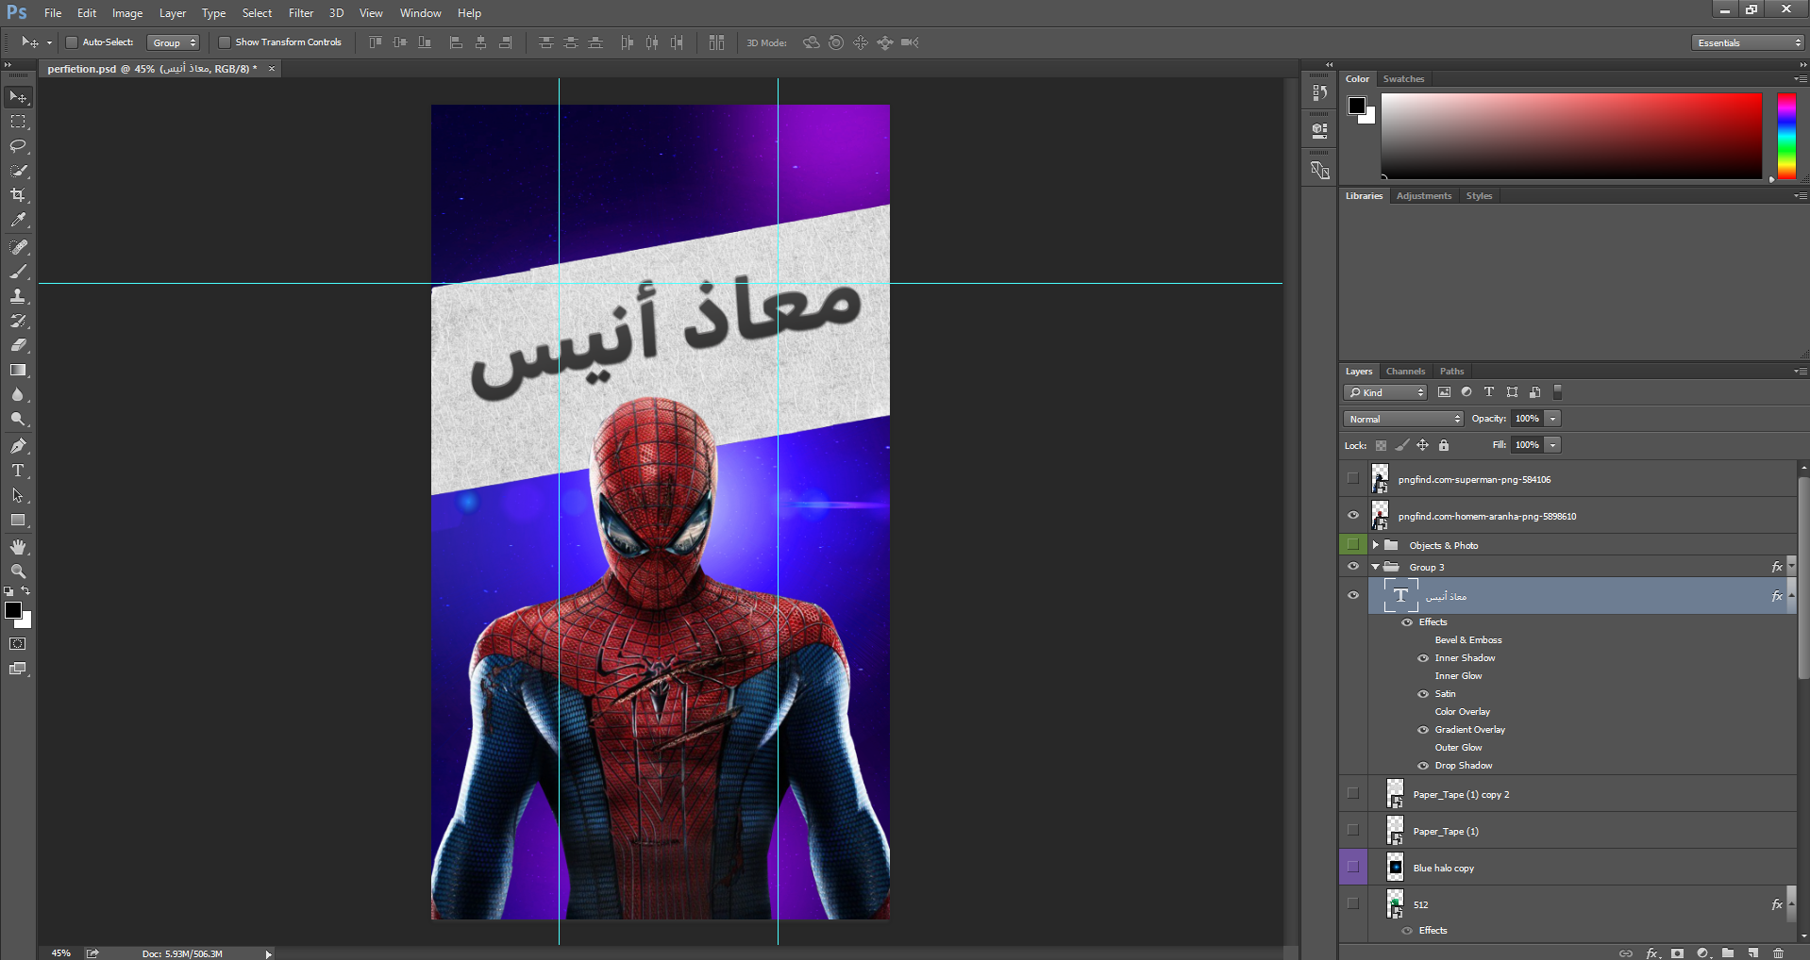This screenshot has height=960, width=1810.
Task: Select the Crop tool
Action: click(x=18, y=195)
